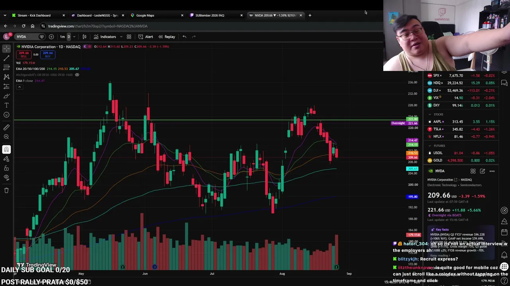Select SPX in the watchlist
The height and width of the screenshot is (286, 510).
(461, 75)
